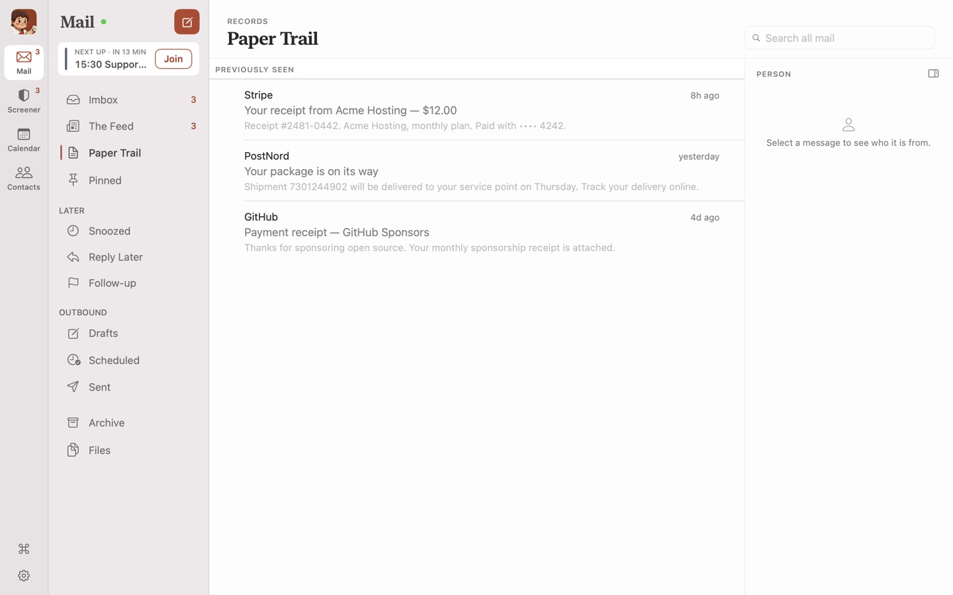Open the Screener section
Viewport: 953px width, 595px height.
click(24, 101)
